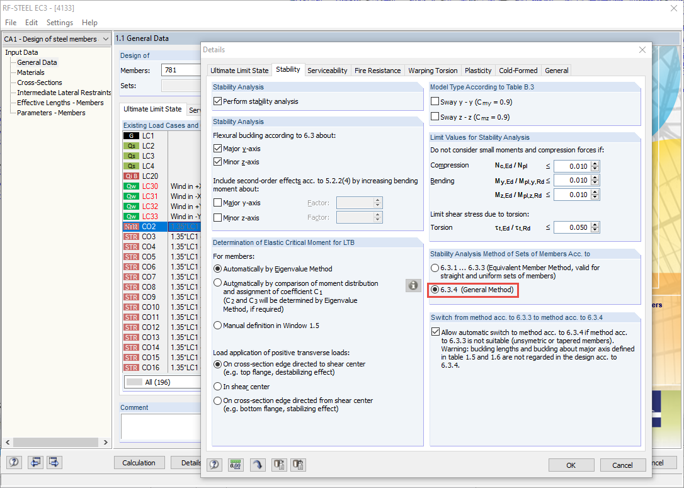Image resolution: width=684 pixels, height=488 pixels.
Task: Select edge directed from shear center option
Action: tap(218, 400)
